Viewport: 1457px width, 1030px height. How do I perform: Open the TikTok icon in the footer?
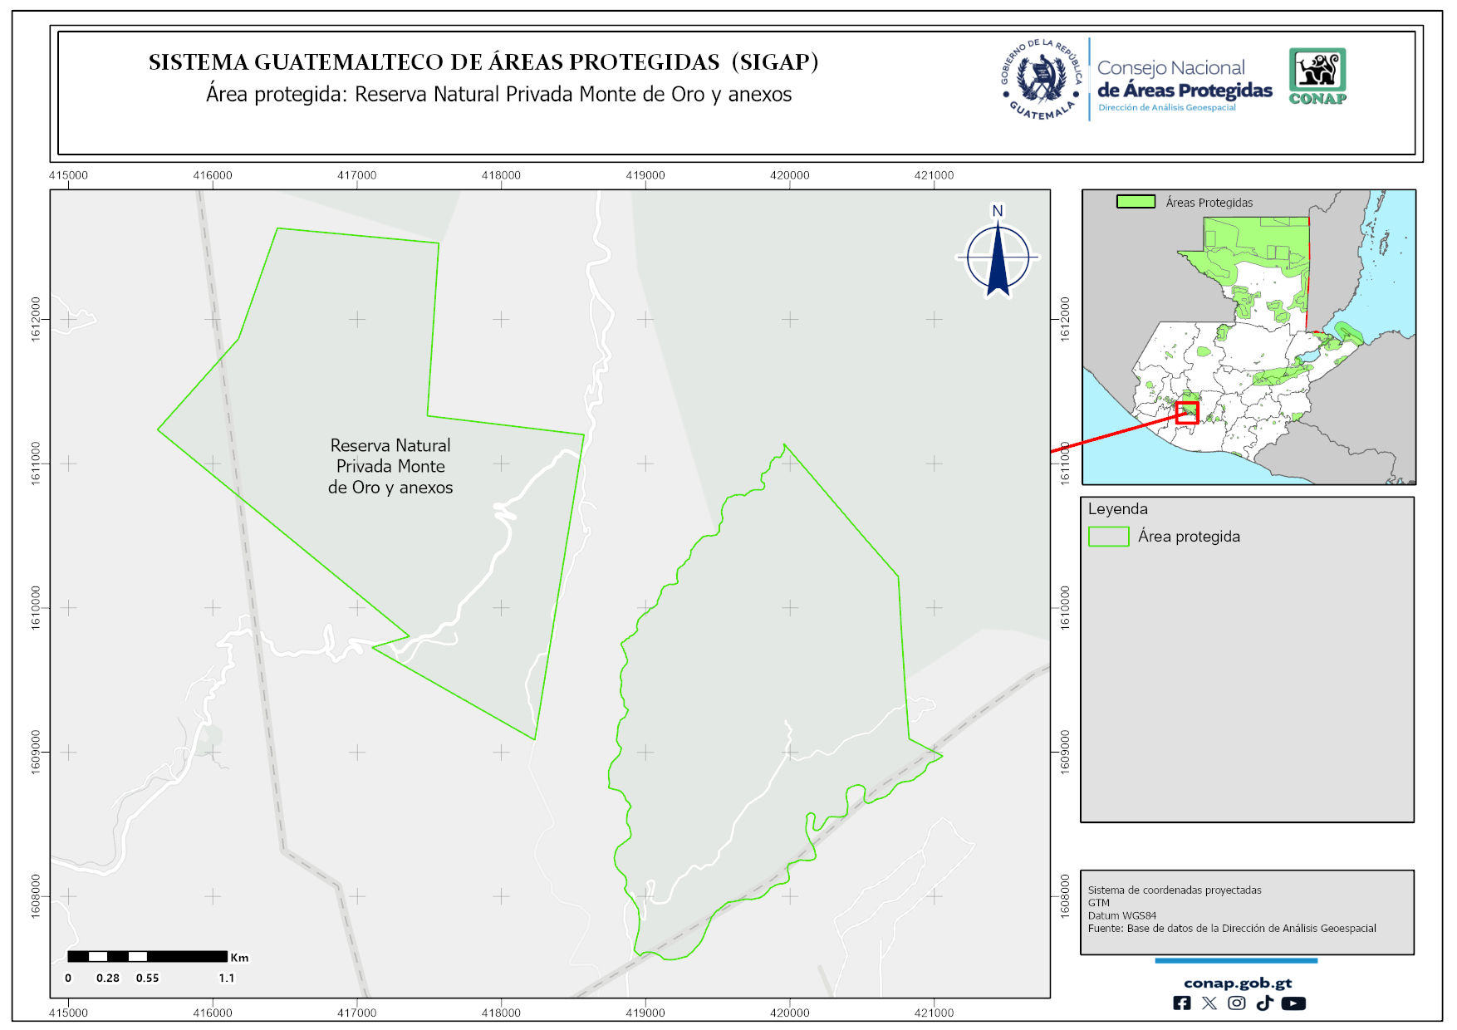click(x=1264, y=1003)
